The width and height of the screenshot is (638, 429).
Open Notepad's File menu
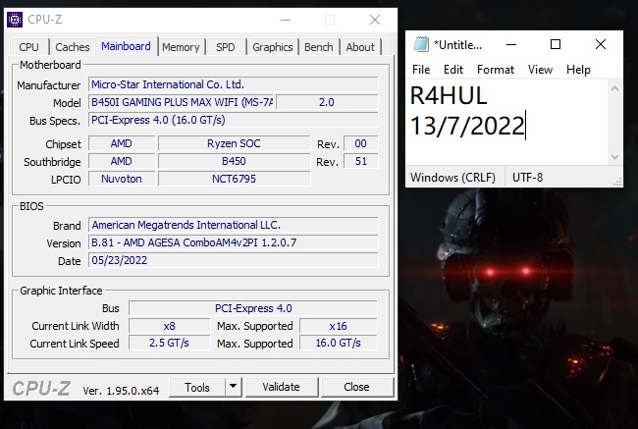pos(421,70)
